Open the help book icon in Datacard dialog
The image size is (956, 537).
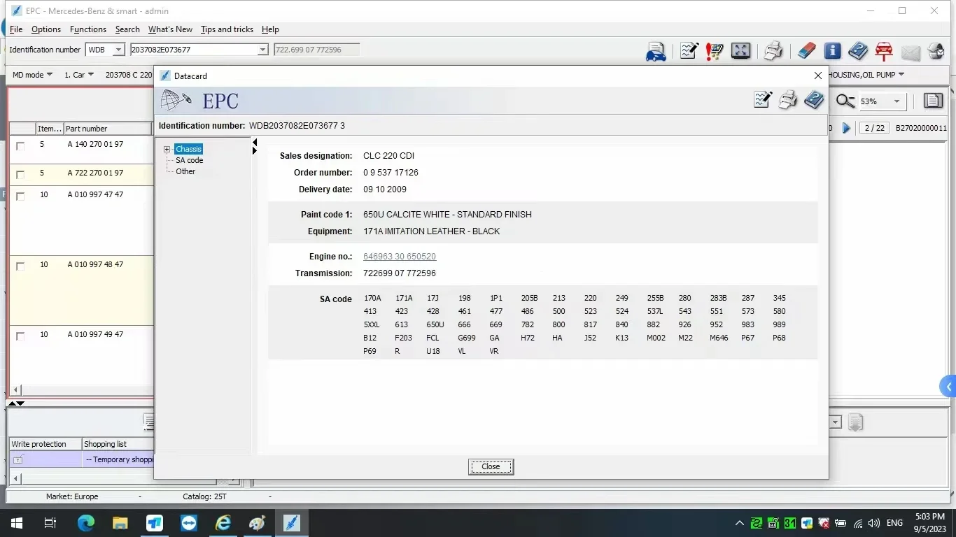tap(814, 100)
